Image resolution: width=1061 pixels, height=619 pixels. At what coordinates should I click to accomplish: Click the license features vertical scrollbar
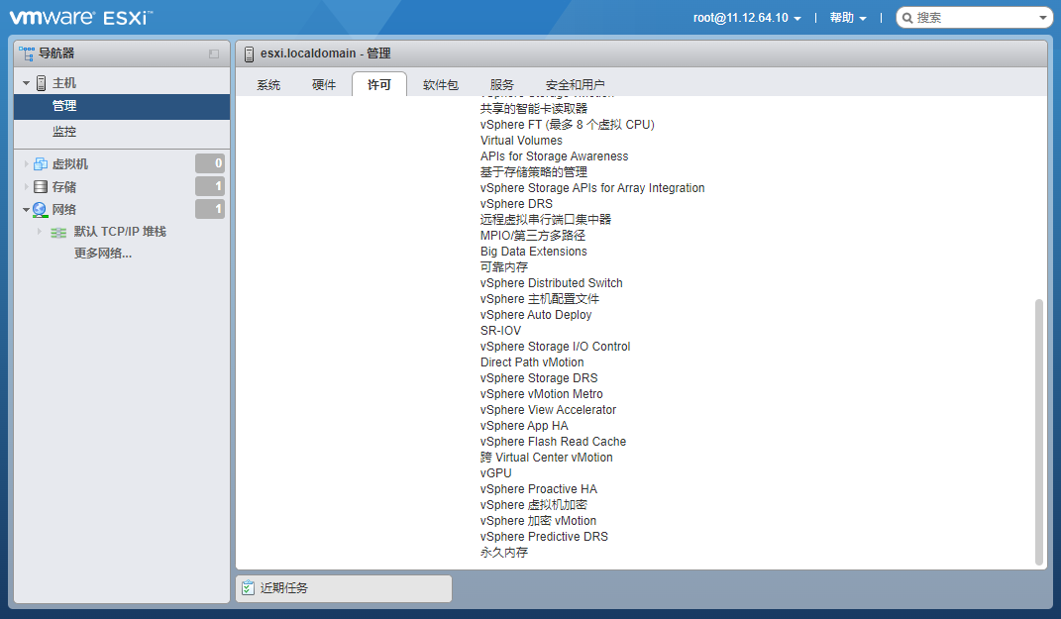[x=1038, y=432]
